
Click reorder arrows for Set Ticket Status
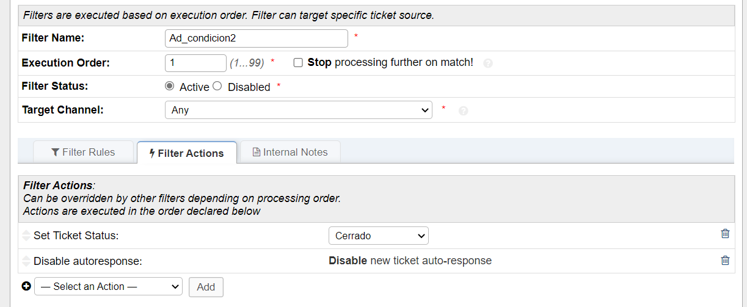26,235
